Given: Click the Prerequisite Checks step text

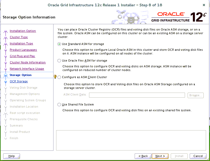Looking at the screenshot, I should point(24,119).
